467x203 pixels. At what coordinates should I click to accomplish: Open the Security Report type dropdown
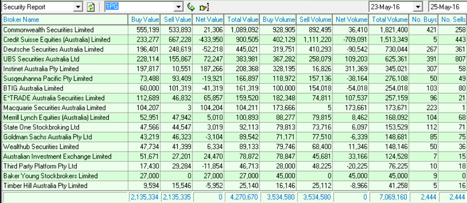[79, 7]
